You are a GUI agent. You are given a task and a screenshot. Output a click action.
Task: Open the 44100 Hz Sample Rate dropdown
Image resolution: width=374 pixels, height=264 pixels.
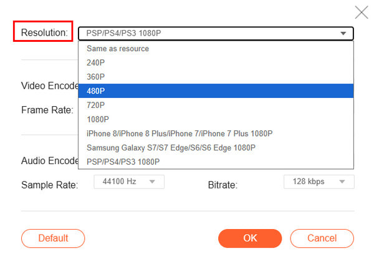pyautogui.click(x=129, y=182)
